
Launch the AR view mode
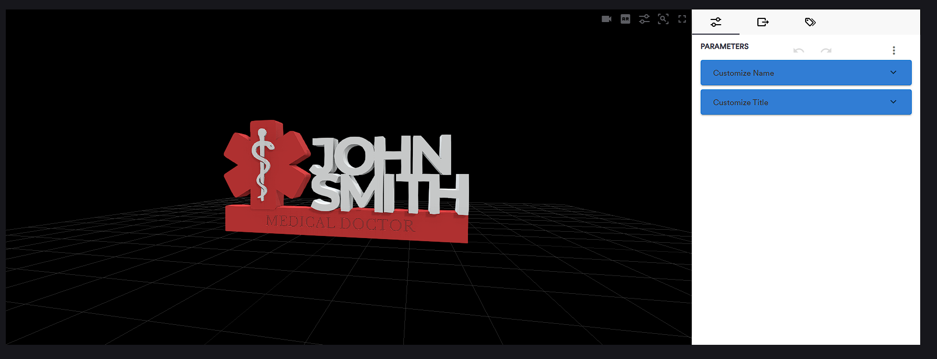click(x=625, y=19)
